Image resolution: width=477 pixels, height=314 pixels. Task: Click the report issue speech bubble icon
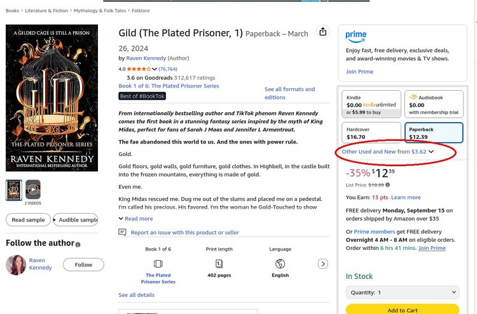[x=123, y=232]
